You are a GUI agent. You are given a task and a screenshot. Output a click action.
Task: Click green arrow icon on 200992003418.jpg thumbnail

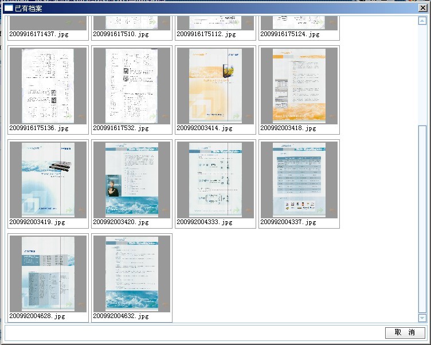tap(320, 116)
